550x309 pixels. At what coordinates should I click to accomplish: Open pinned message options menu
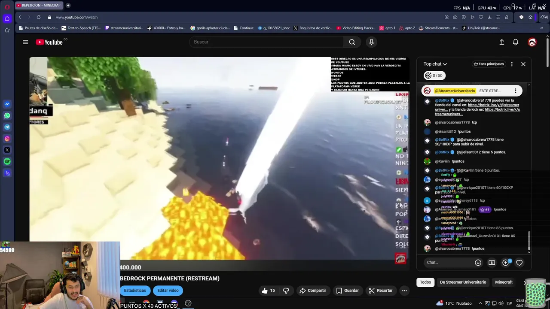click(515, 91)
